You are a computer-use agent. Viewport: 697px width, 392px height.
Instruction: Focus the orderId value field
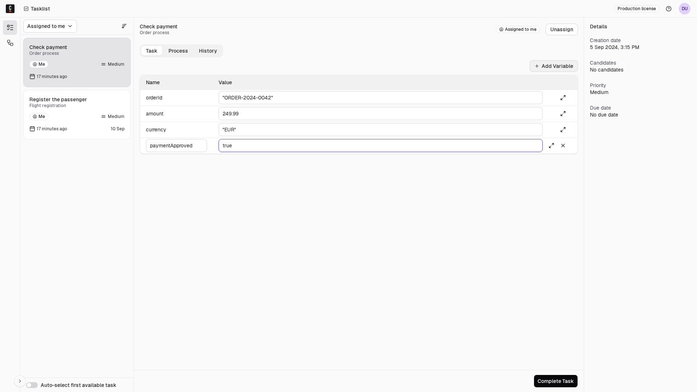click(380, 98)
